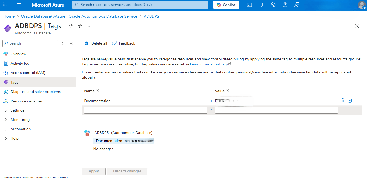Send feedback using the megaphone icon
Screen dimensions: 367x178
point(297,5)
